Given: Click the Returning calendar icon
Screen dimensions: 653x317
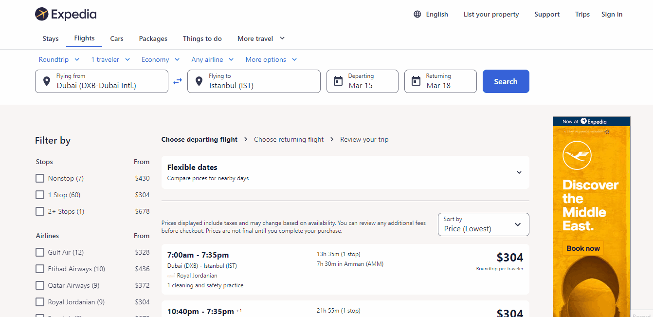Looking at the screenshot, I should 416,81.
